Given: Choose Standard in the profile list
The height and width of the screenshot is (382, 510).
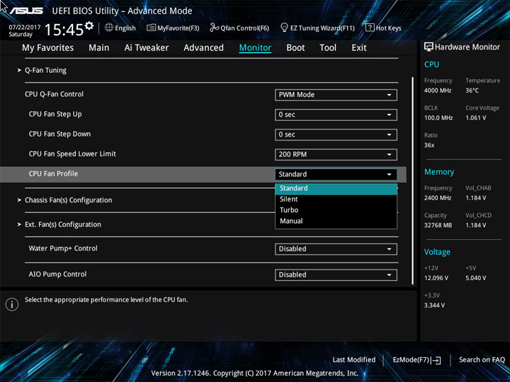Looking at the screenshot, I should pyautogui.click(x=336, y=189).
